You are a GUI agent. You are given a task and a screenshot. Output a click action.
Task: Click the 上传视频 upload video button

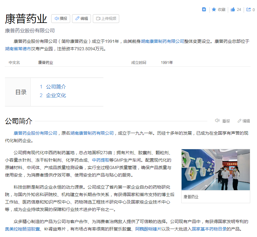(x=106, y=19)
